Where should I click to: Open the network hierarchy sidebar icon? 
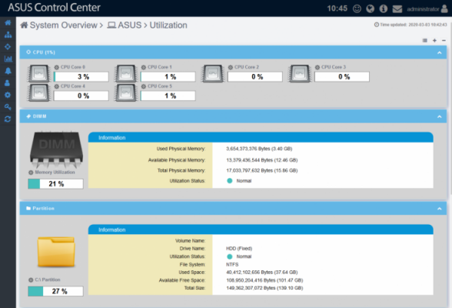click(8, 35)
